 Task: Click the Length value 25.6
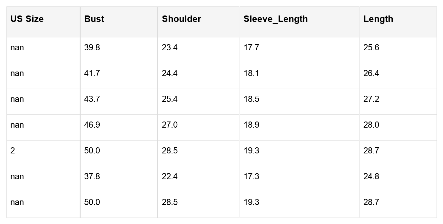click(x=371, y=48)
